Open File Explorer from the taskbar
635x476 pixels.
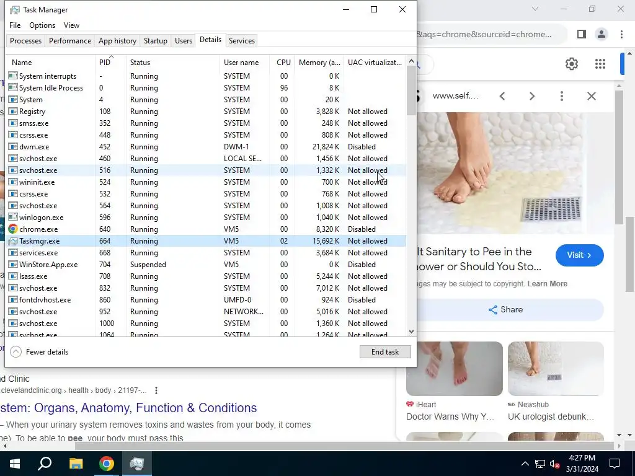coord(76,464)
